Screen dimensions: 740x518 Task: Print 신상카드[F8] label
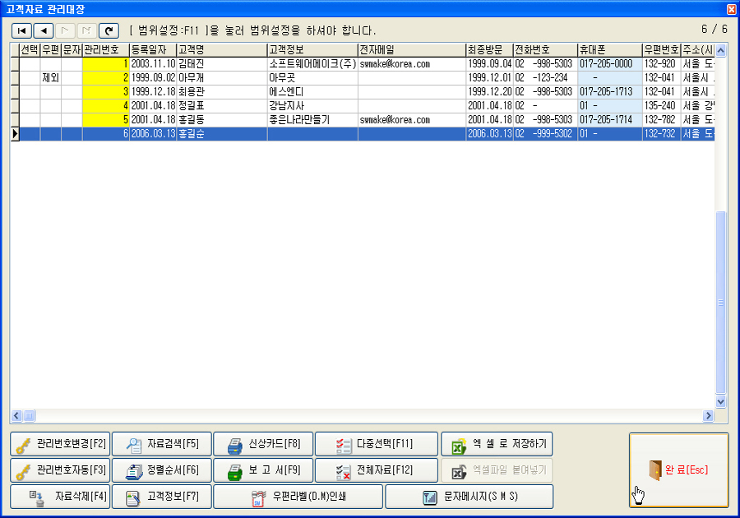(x=274, y=443)
